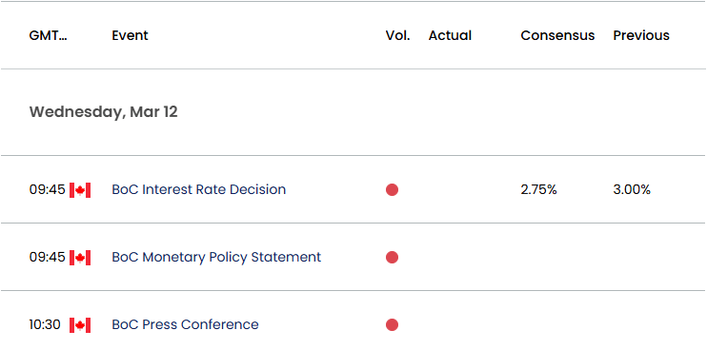
Task: Click the 2.75% consensus value
Action: [x=538, y=190]
